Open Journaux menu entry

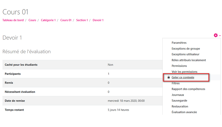[x=178, y=95]
